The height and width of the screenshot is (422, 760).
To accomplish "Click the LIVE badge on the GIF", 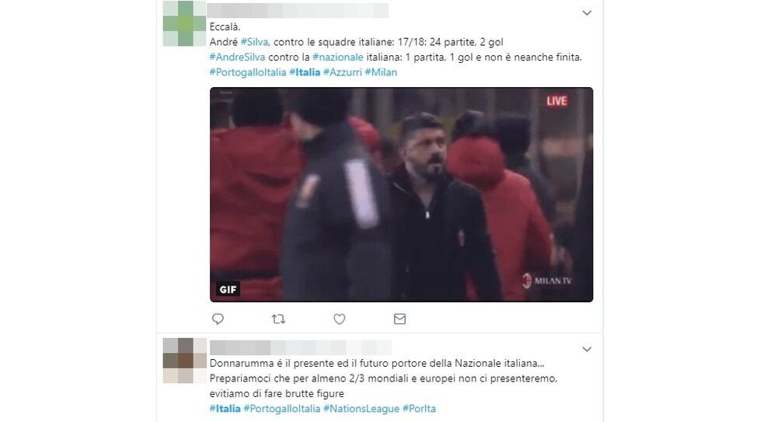I will point(556,101).
